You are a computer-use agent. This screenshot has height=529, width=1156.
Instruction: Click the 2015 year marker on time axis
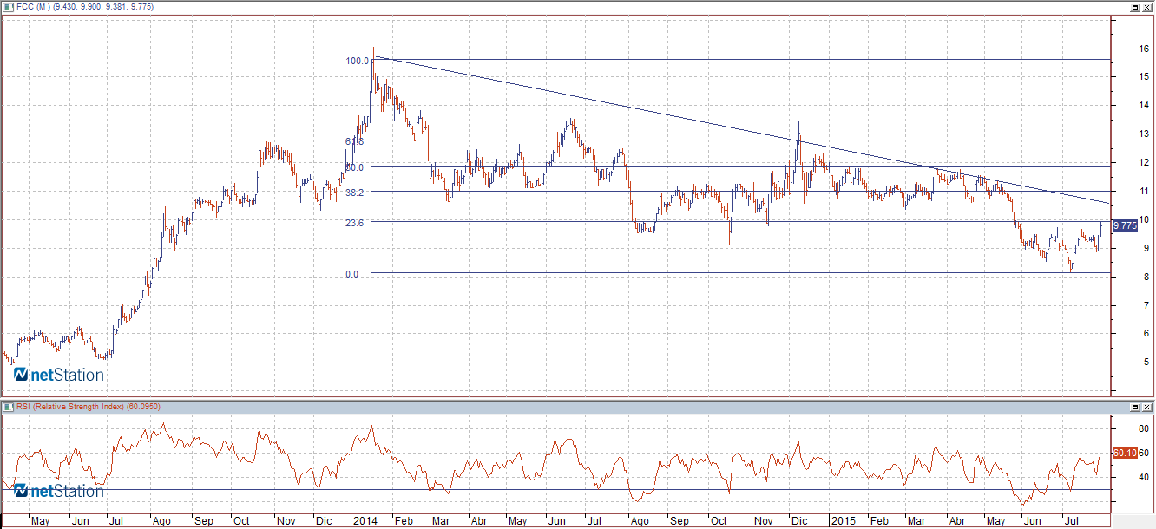[x=842, y=521]
